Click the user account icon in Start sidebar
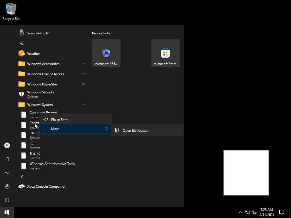 point(7,145)
